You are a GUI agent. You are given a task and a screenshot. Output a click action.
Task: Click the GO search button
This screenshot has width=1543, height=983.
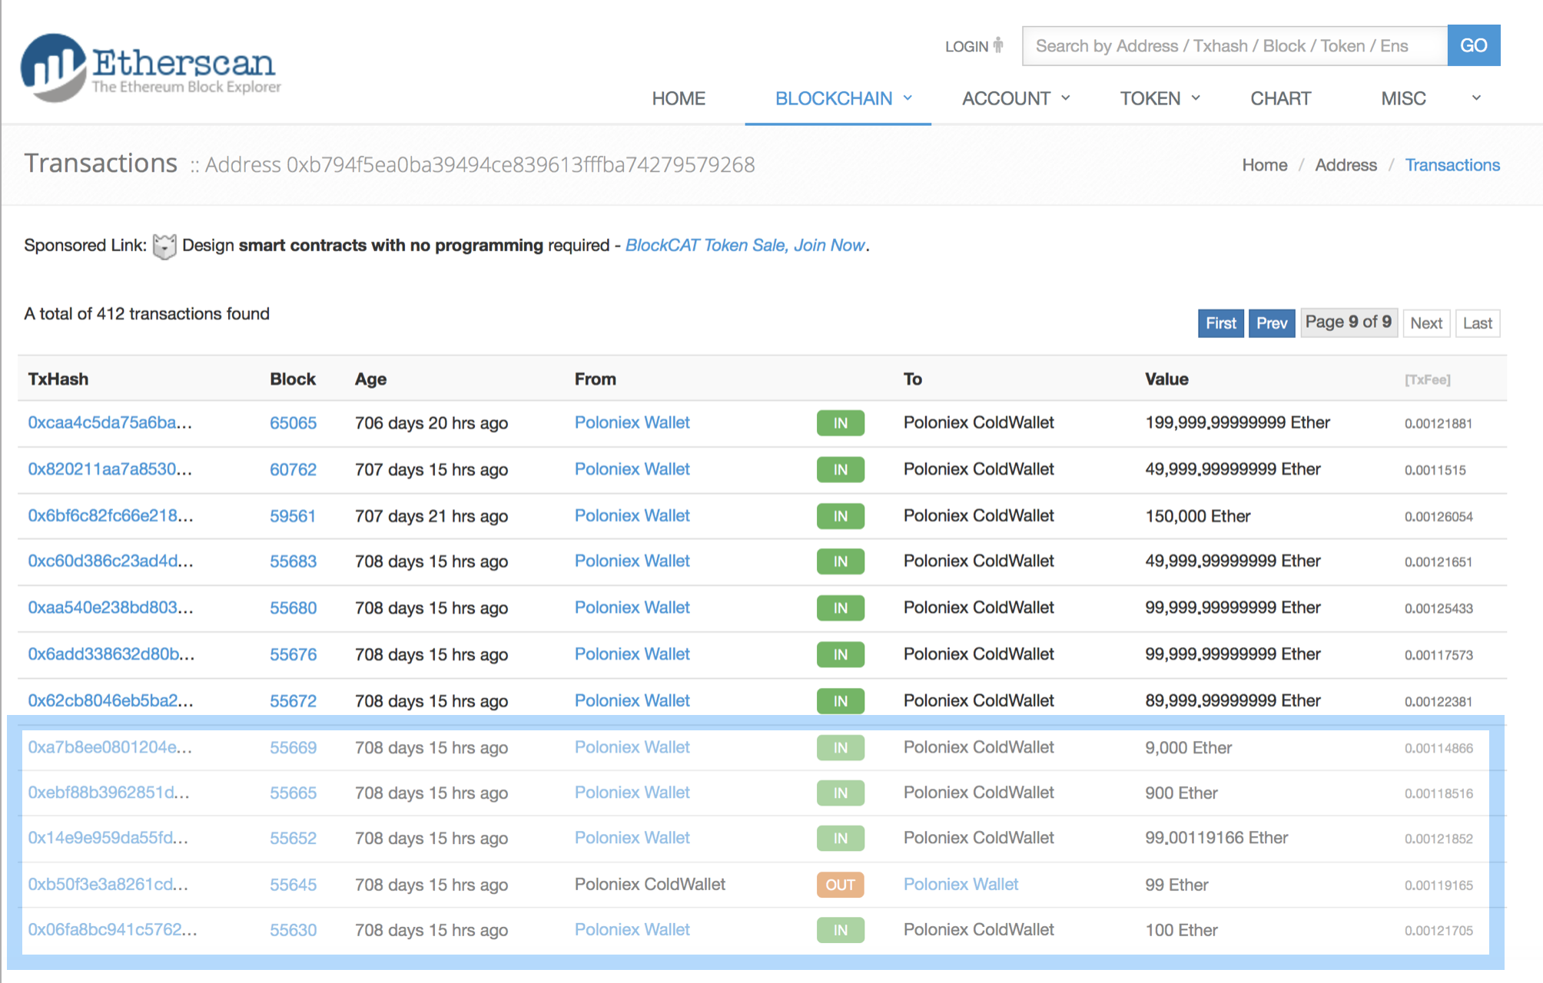tap(1473, 45)
